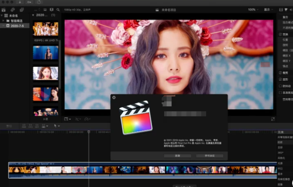Click the Final Cut Pro logo in About dialog
The image size is (293, 187).
click(x=136, y=117)
